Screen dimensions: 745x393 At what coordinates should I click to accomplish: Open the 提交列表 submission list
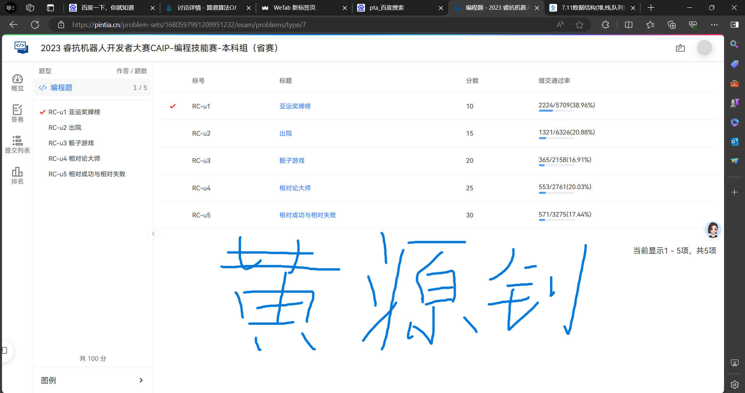[17, 145]
